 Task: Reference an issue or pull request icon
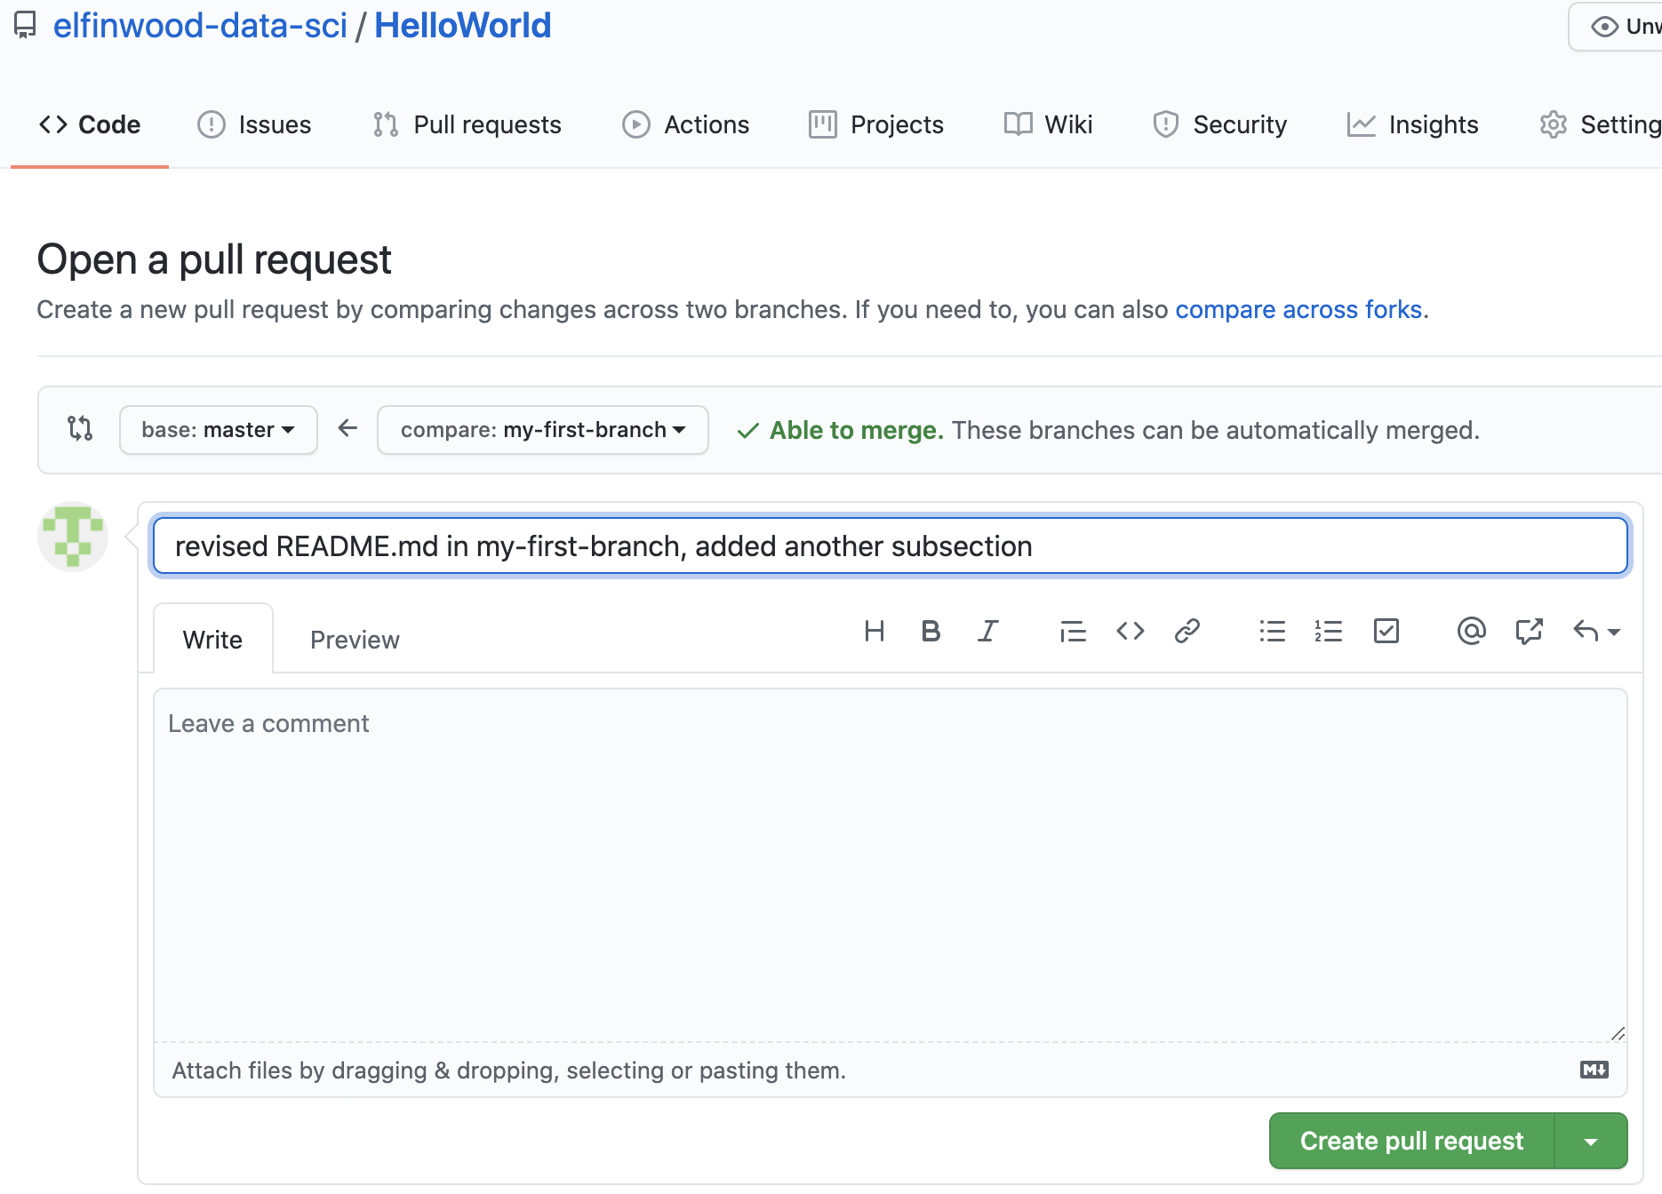[x=1529, y=632]
